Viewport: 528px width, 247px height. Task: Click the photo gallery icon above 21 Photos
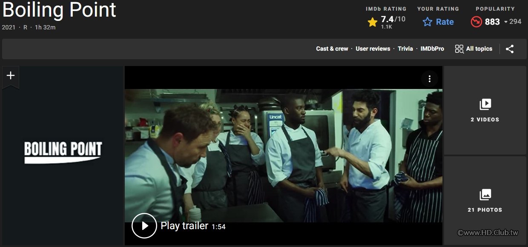click(x=485, y=195)
